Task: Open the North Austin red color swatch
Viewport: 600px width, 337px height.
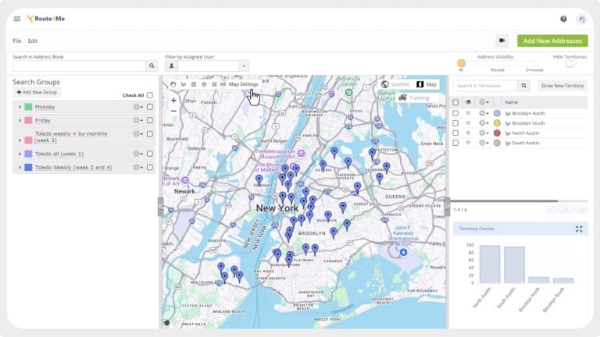Action: click(x=497, y=133)
